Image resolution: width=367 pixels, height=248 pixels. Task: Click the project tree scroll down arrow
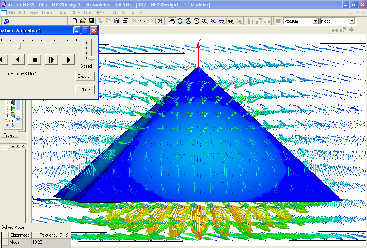pos(18,119)
